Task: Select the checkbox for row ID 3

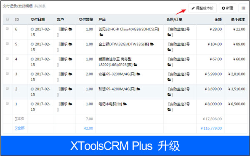Action: pyautogui.click(x=7, y=74)
